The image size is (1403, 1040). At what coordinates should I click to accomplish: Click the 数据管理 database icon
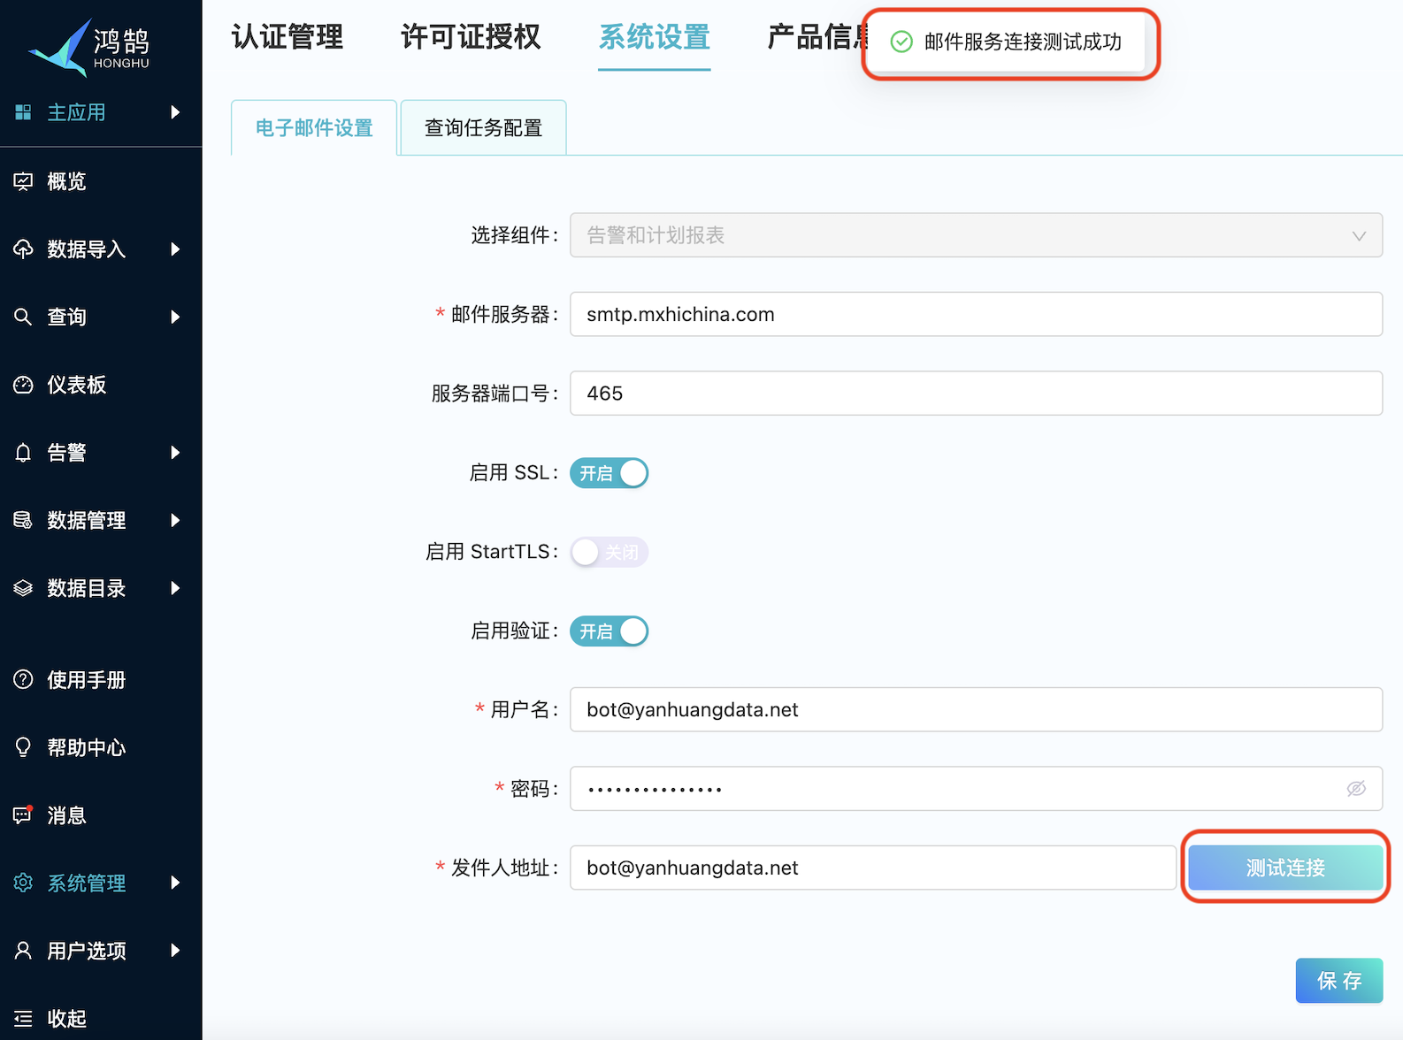(x=23, y=520)
